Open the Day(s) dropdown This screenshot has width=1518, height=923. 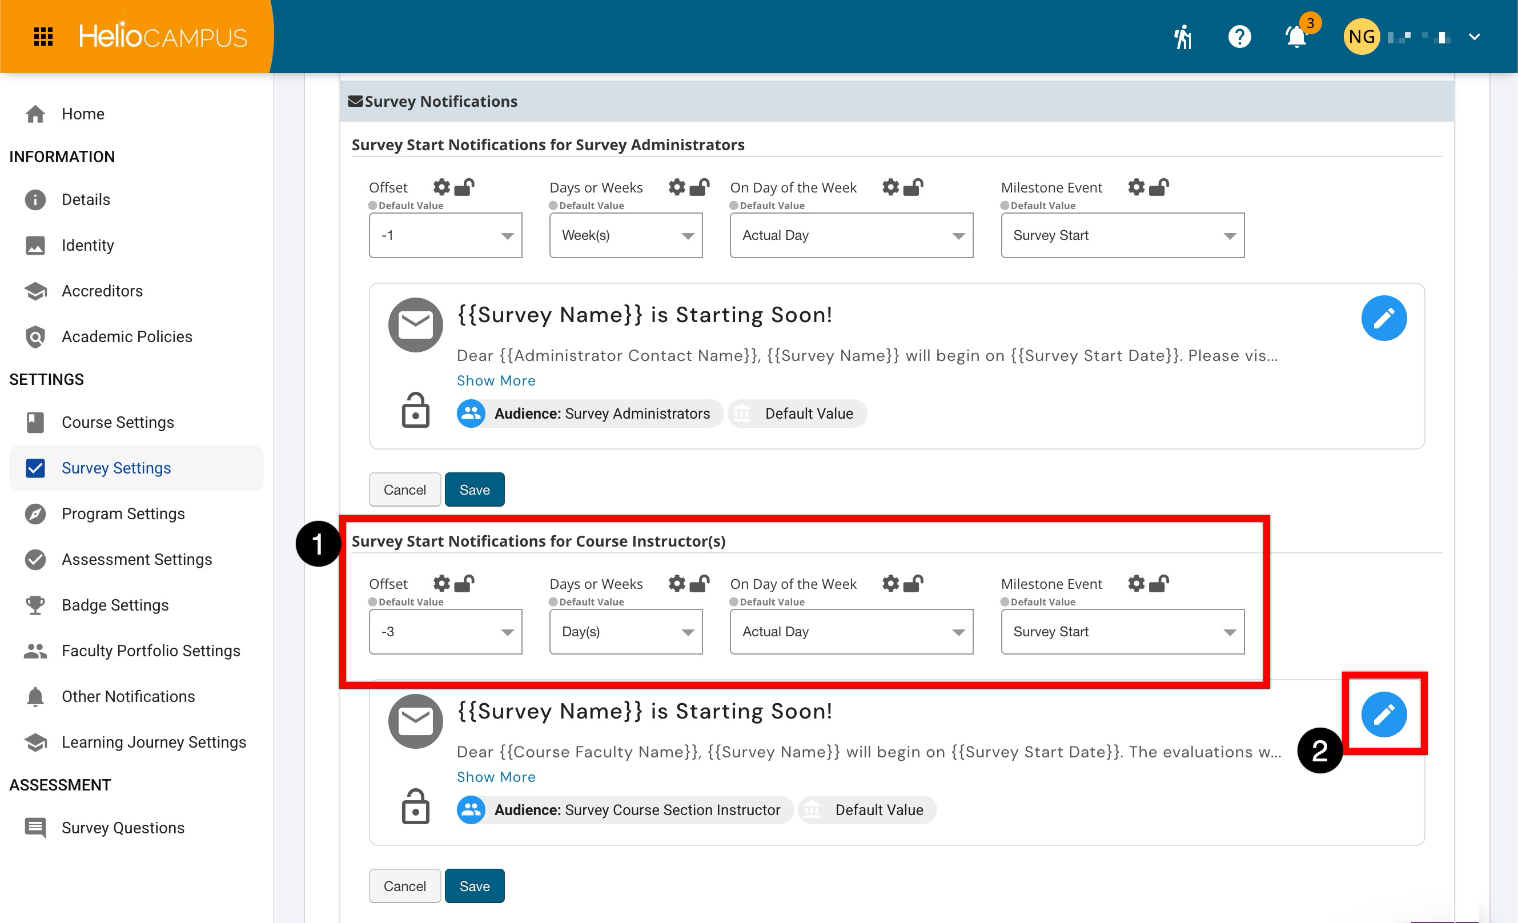pos(626,632)
